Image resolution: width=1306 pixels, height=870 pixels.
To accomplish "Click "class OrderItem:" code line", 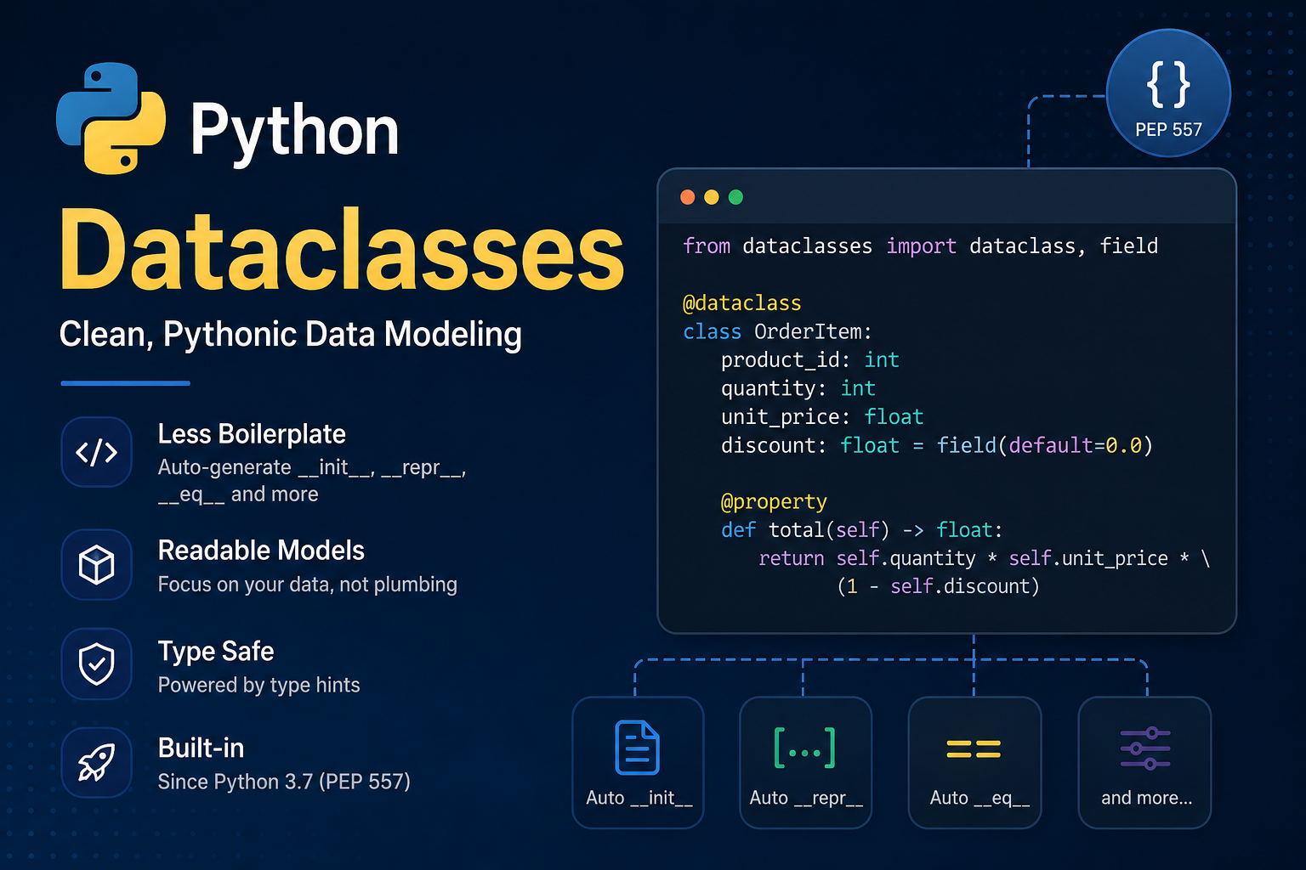I will (777, 331).
